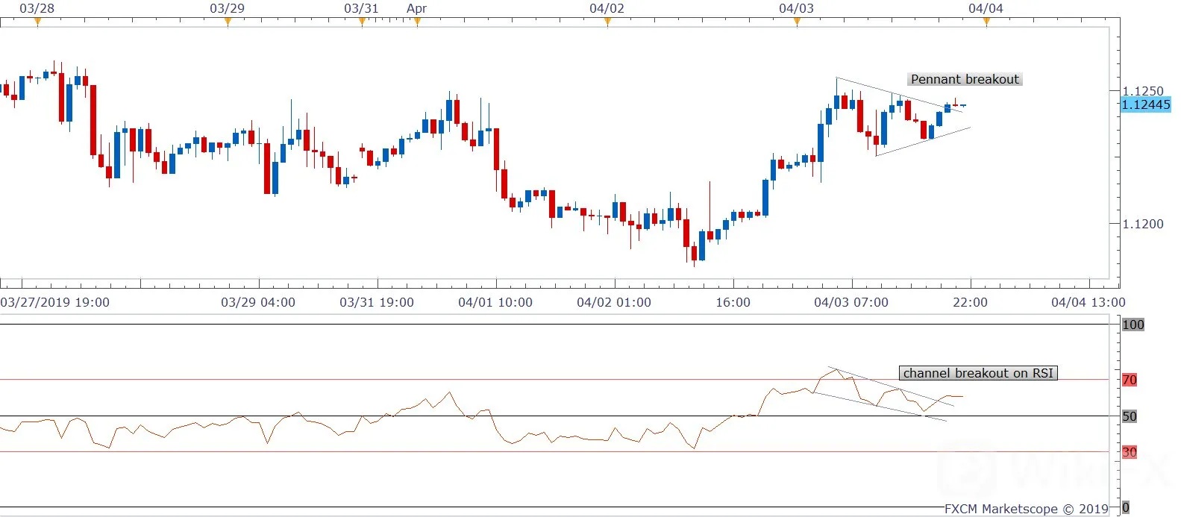Click the FXCM Marketscope copyright text
The image size is (1181, 517).
point(1027,509)
